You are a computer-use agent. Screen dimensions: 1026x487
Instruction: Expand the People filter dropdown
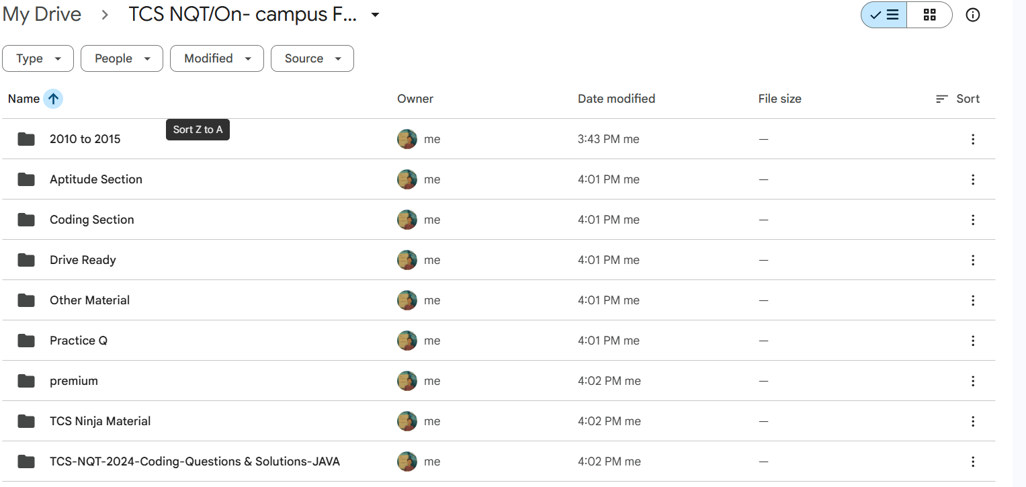click(x=122, y=58)
